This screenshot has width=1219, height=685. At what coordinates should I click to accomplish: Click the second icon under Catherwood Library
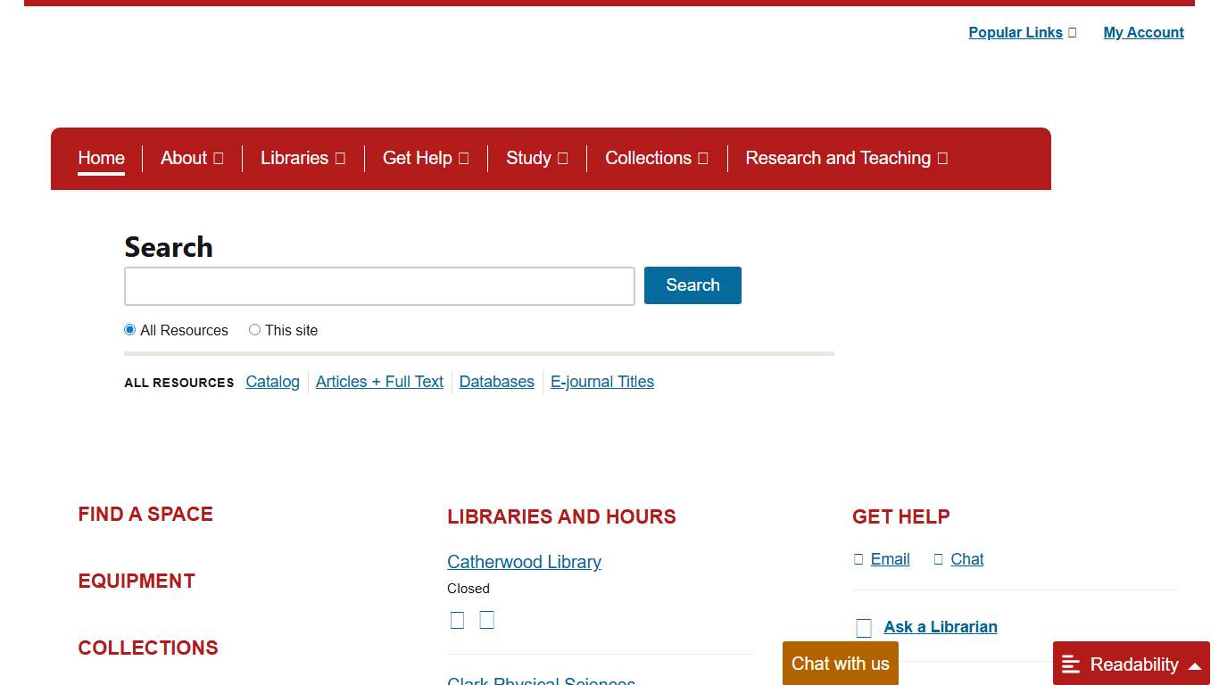coord(486,619)
